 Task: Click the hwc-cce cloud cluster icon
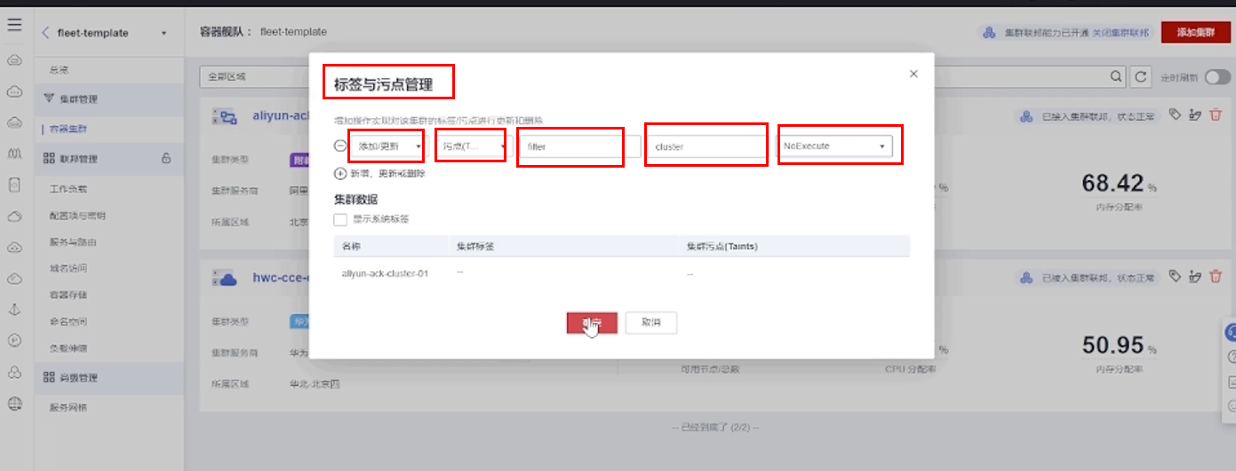[x=225, y=279]
